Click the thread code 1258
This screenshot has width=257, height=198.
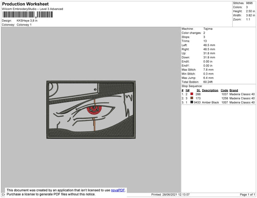(x=224, y=98)
